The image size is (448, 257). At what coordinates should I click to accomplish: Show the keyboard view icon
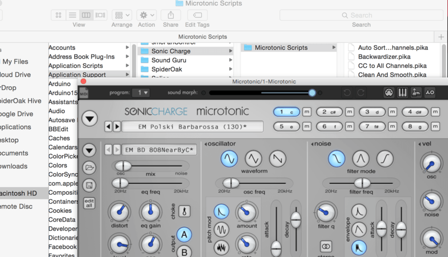tap(402, 93)
